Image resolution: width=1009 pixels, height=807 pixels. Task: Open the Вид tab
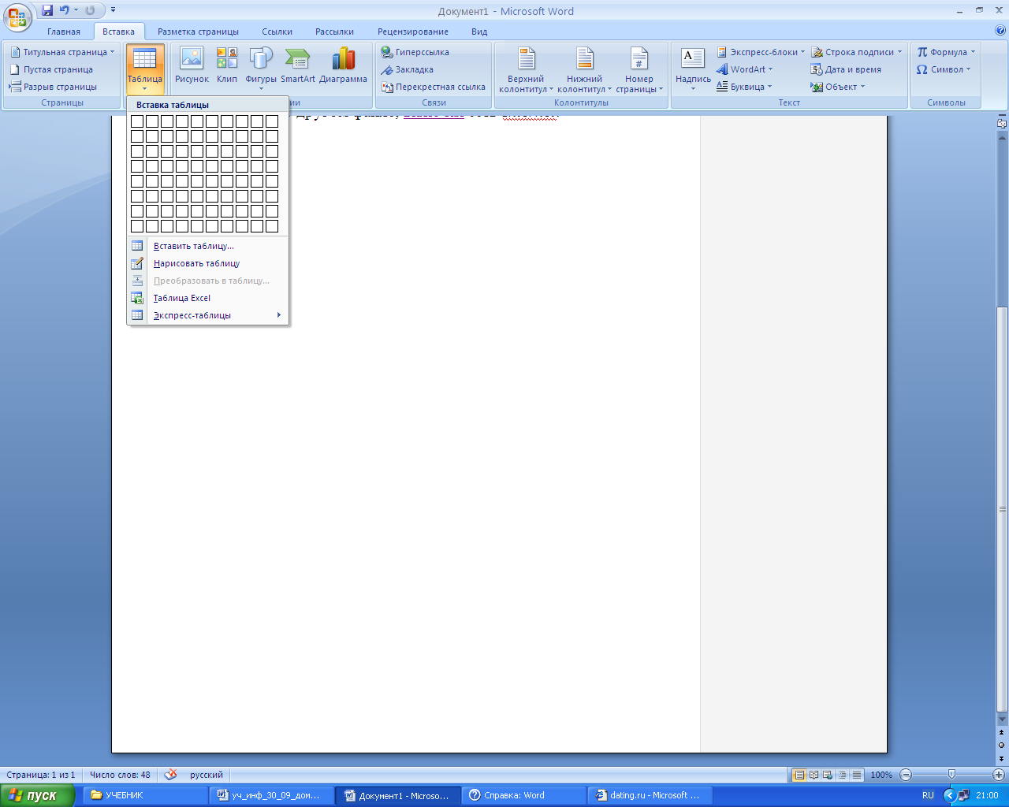click(479, 32)
